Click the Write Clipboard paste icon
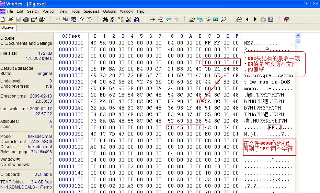The height and width of the screenshot is (193, 320). click(x=73, y=19)
